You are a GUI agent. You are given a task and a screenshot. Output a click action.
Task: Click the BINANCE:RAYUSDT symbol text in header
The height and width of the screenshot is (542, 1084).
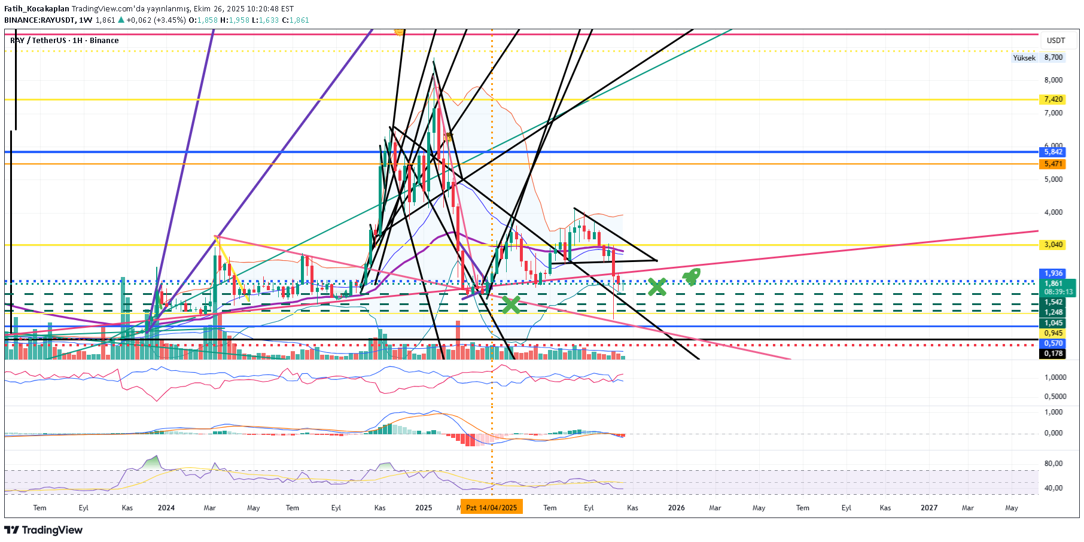point(39,20)
